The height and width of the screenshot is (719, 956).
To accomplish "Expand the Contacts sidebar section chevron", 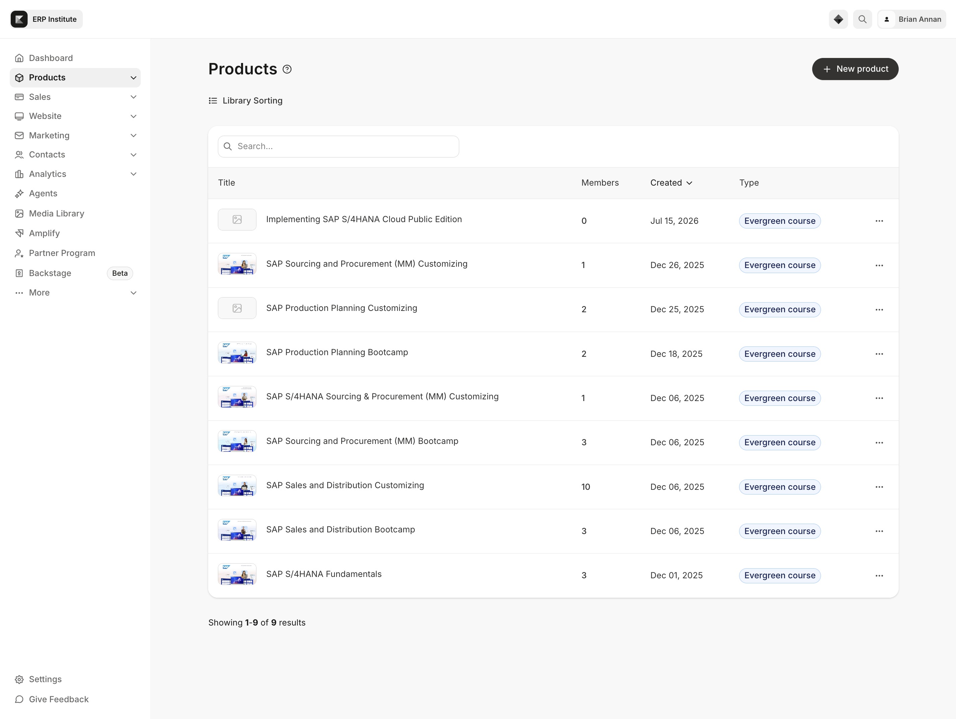I will (133, 155).
